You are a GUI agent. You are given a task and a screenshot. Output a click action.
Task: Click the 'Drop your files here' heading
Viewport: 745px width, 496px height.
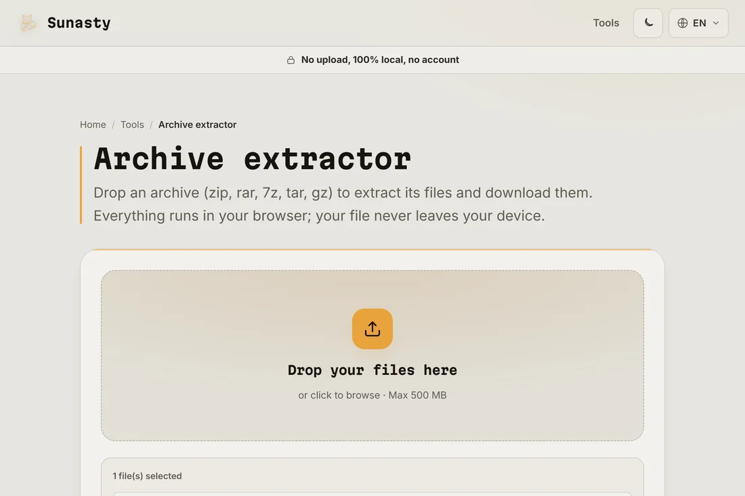pyautogui.click(x=372, y=370)
